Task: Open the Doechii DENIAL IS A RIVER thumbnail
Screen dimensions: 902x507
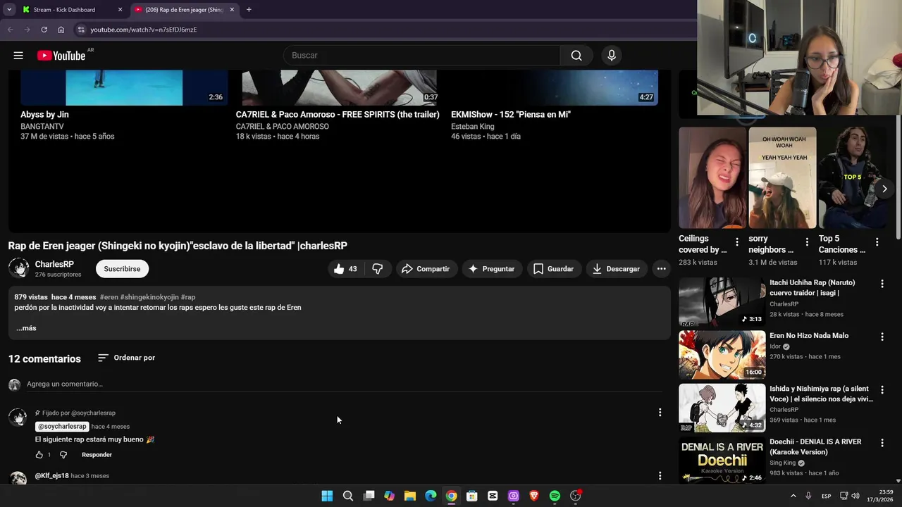Action: (722, 461)
